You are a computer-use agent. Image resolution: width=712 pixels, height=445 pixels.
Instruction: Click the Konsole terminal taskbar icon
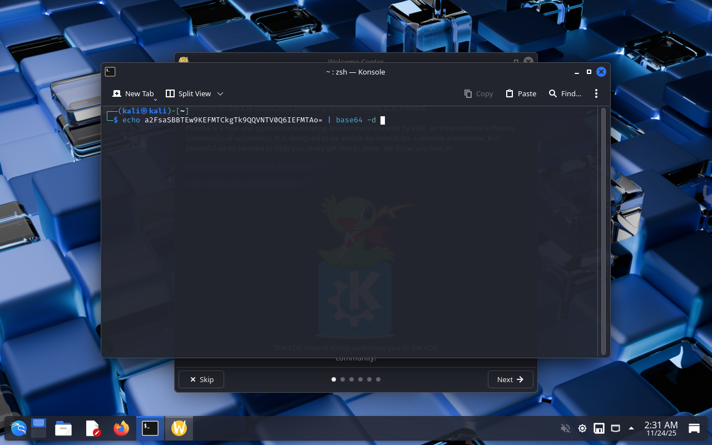tap(150, 428)
